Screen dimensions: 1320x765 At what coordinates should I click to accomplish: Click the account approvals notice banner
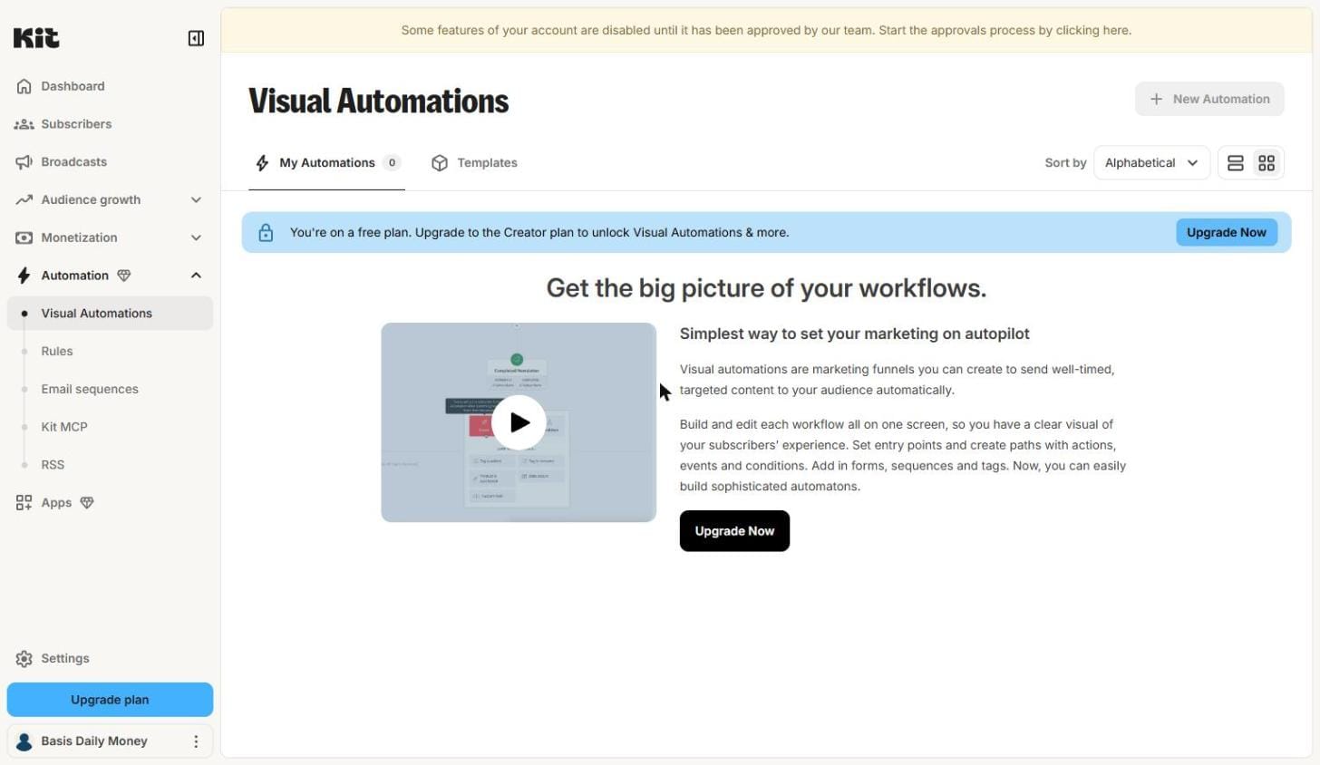point(766,30)
